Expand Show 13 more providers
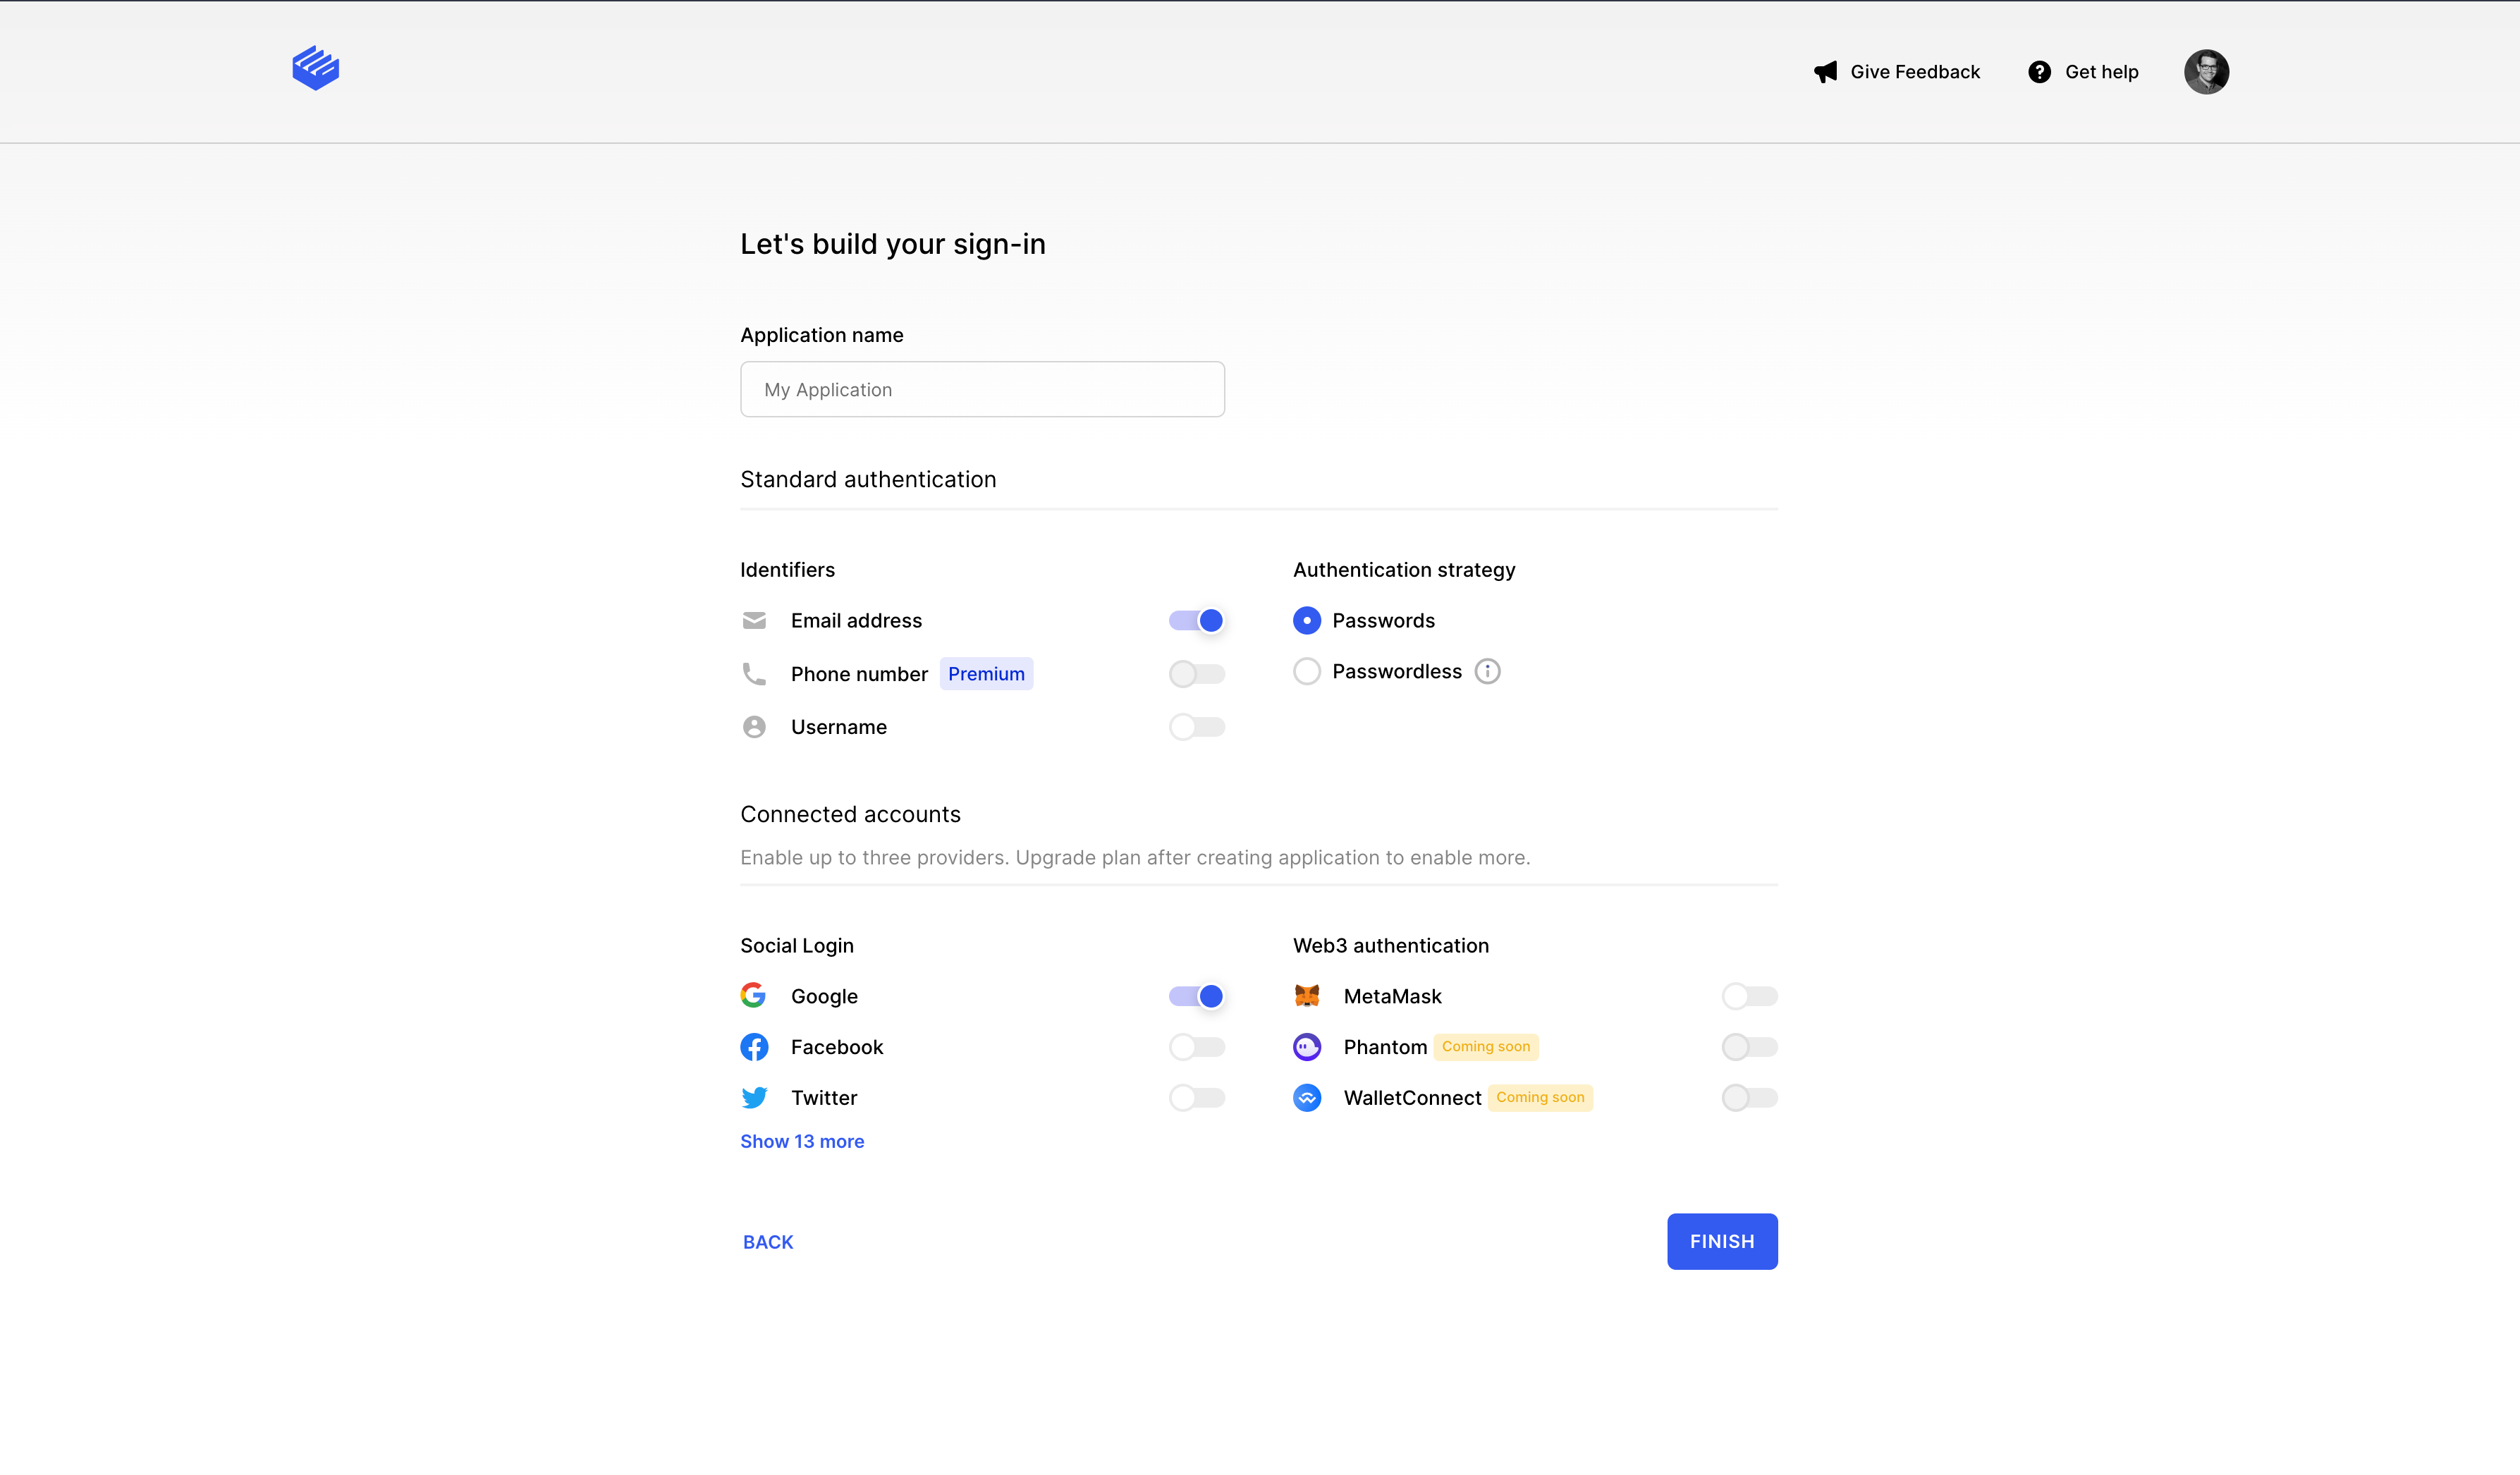This screenshot has width=2520, height=1475. pyautogui.click(x=802, y=1141)
